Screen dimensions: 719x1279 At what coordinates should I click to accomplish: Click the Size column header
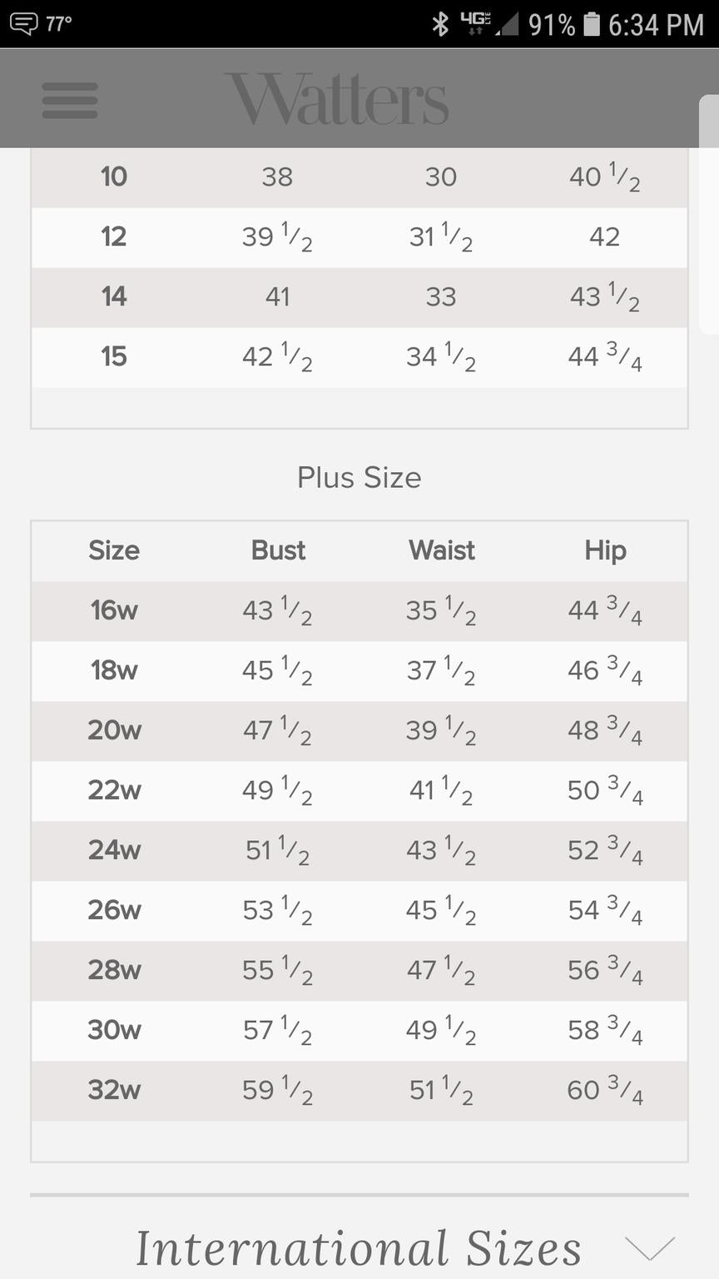tap(114, 550)
